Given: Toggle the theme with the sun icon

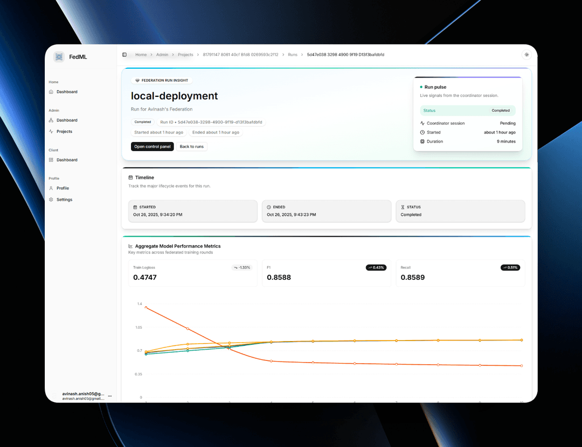Looking at the screenshot, I should [526, 54].
